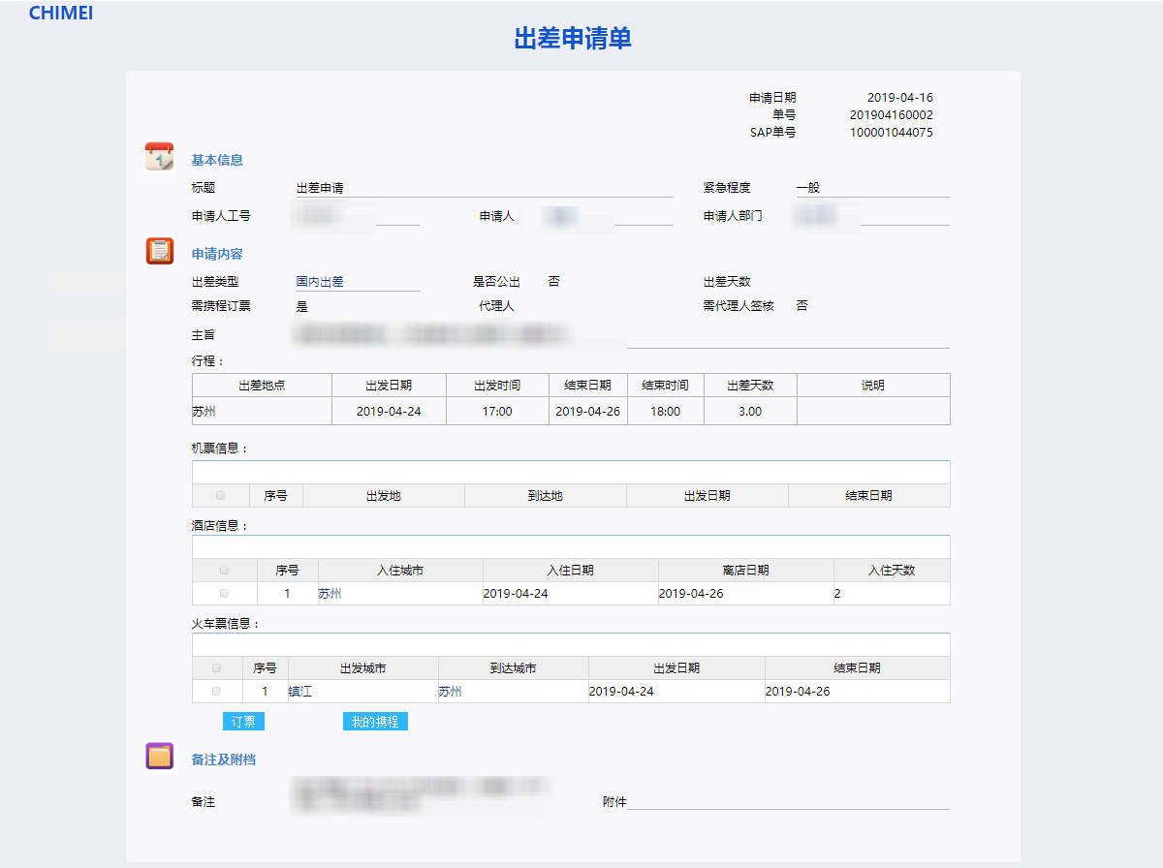Check the 火车票信息 row 1 checkbox
This screenshot has height=868, width=1163.
(x=216, y=691)
